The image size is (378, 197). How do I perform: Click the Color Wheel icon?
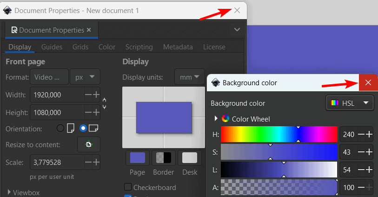tap(225, 119)
